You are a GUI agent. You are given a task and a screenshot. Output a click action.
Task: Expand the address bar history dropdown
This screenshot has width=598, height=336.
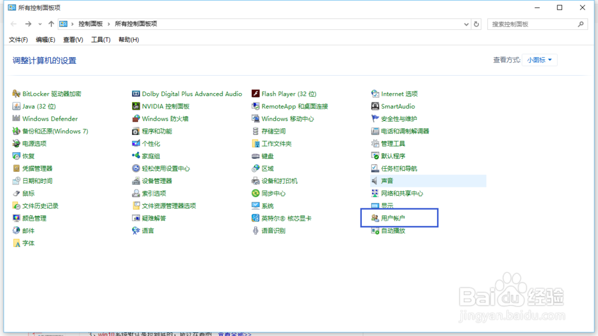466,24
